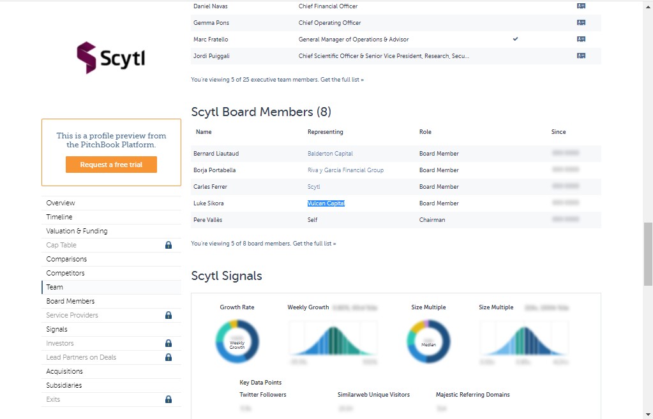Click Similarweb Unique Visitors label

pyautogui.click(x=373, y=395)
